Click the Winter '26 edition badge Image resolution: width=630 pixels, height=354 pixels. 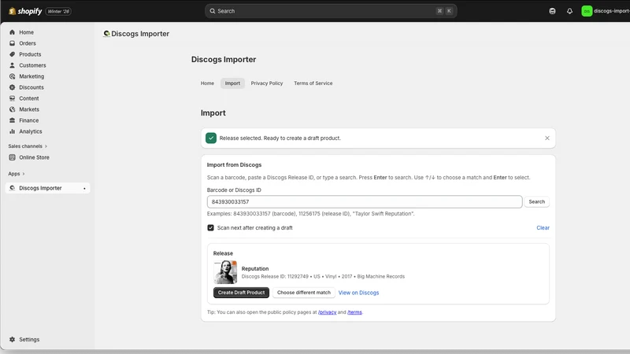pyautogui.click(x=58, y=11)
